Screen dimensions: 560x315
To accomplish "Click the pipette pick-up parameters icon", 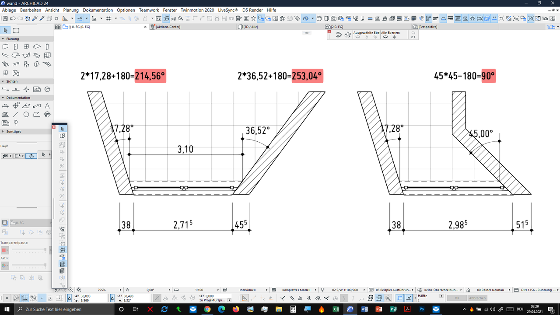I will point(35,18).
